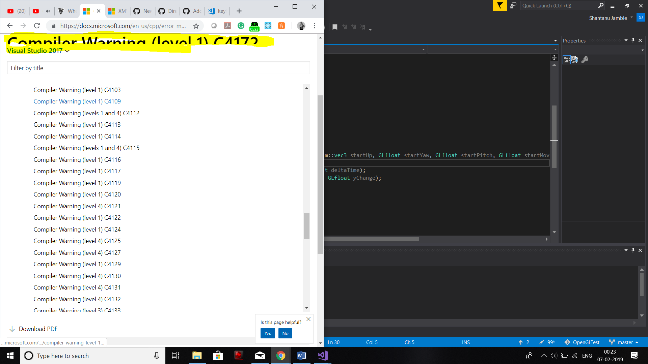
Task: Open Compiler Warning (level 4) C4121
Action: (x=77, y=206)
